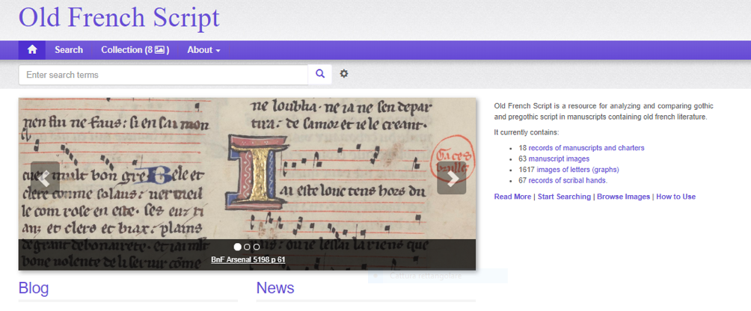Open images of letters (graphs) link

(x=577, y=170)
